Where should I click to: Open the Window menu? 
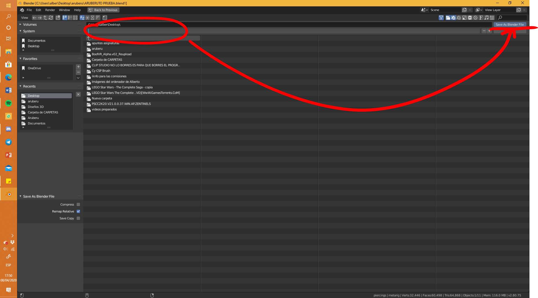pos(64,10)
